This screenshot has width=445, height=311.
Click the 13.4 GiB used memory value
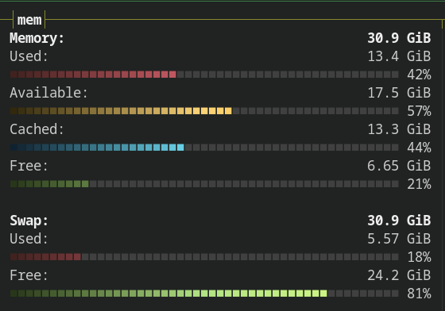(x=399, y=56)
